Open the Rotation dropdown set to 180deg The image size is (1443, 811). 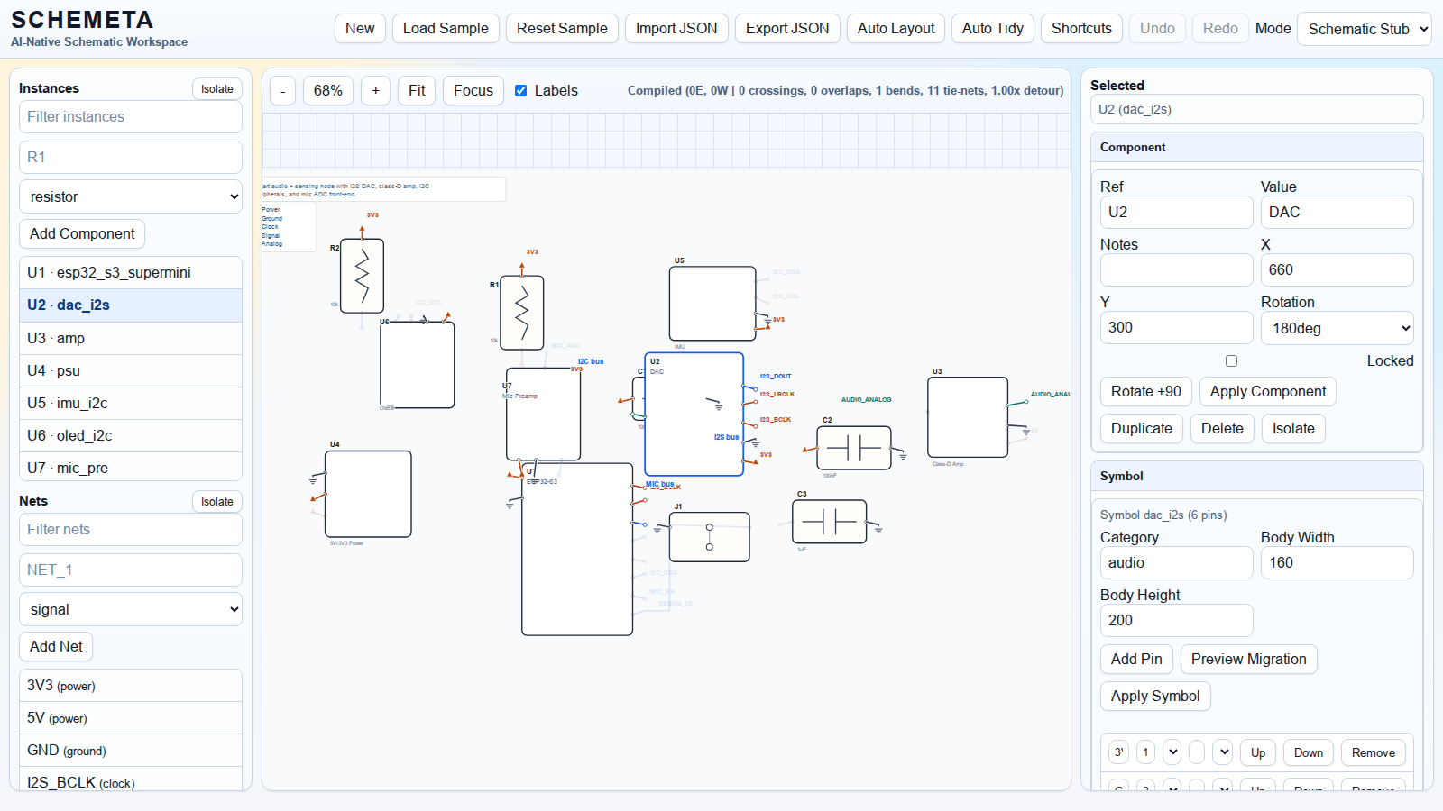click(1337, 328)
